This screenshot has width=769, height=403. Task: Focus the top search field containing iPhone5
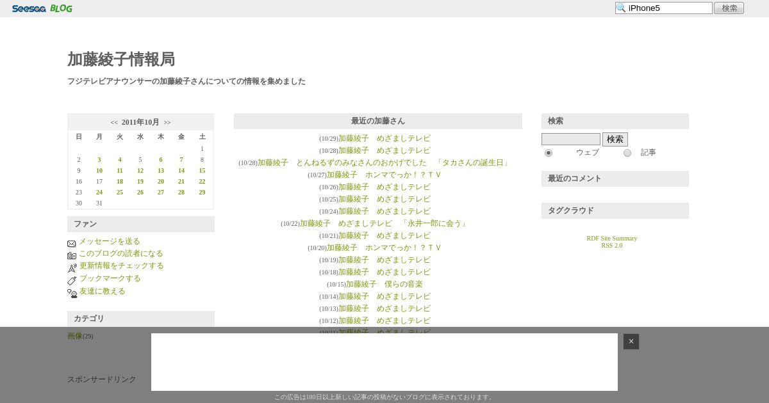664,8
